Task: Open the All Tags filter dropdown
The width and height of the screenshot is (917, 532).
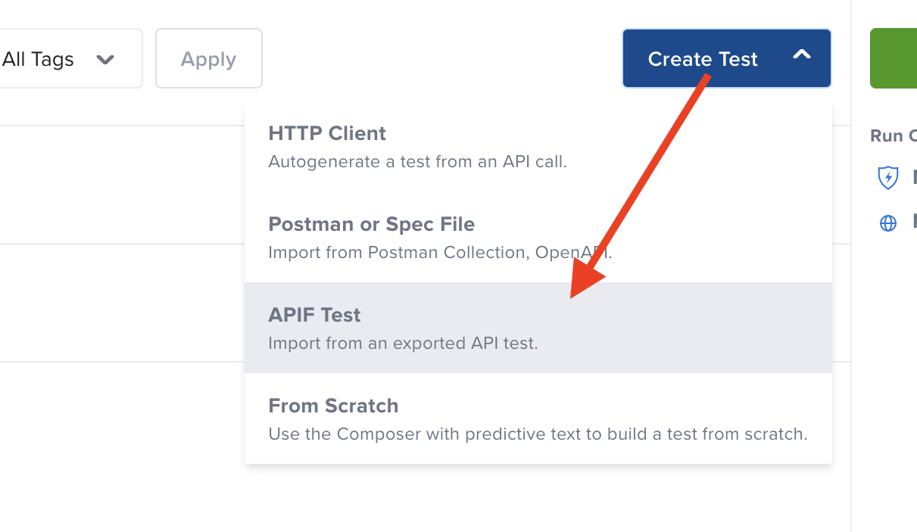Action: tap(61, 59)
